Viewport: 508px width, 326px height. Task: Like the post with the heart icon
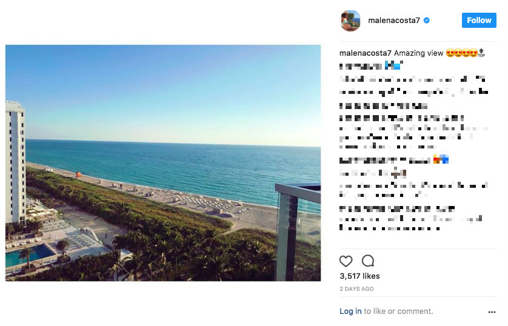pyautogui.click(x=346, y=261)
